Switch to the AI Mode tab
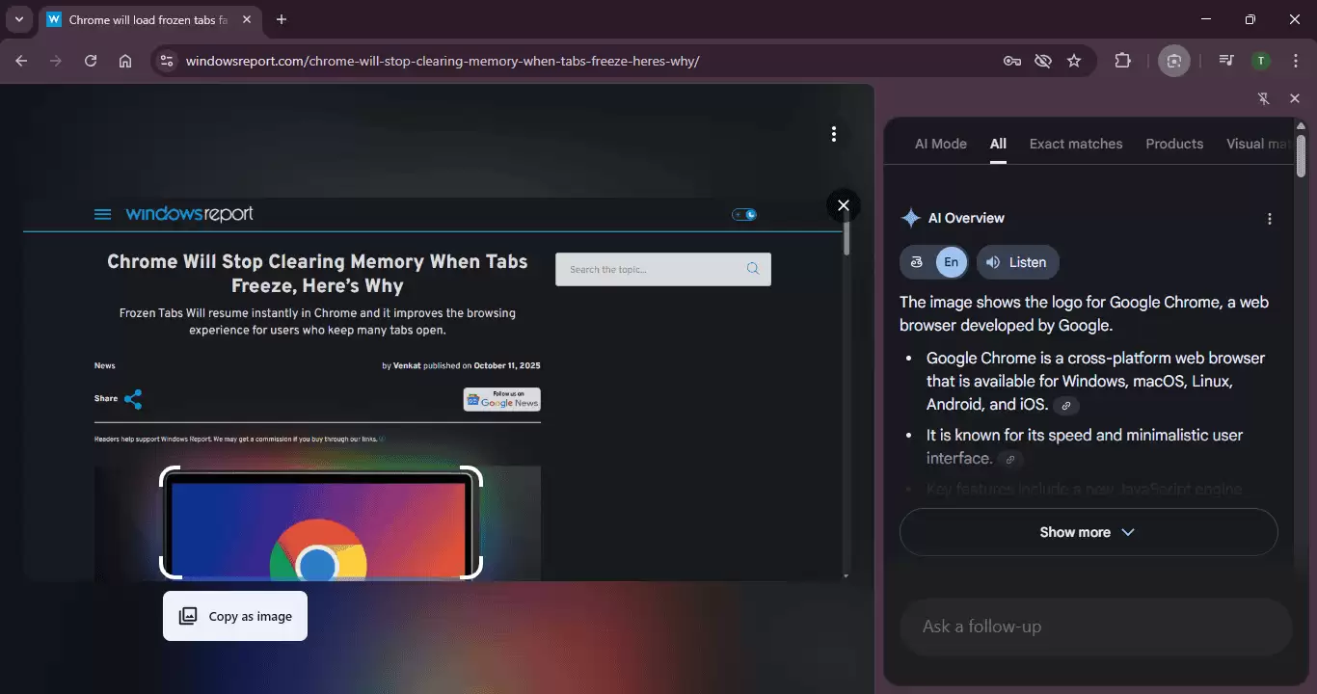This screenshot has width=1317, height=694. pos(940,144)
